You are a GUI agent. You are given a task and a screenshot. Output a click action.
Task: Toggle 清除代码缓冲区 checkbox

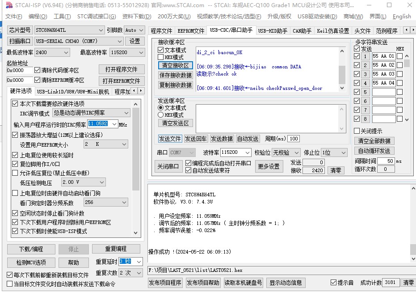pyautogui.click(x=38, y=70)
